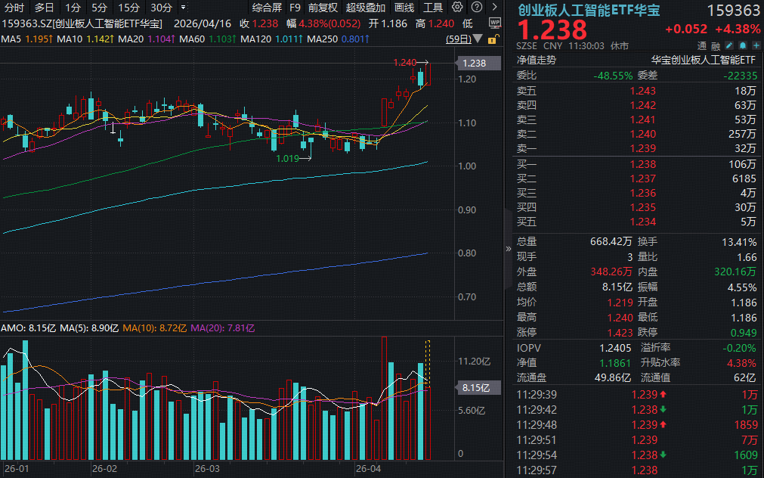Enable 超级叠加 overlay mode
This screenshot has height=478, width=764.
click(363, 7)
